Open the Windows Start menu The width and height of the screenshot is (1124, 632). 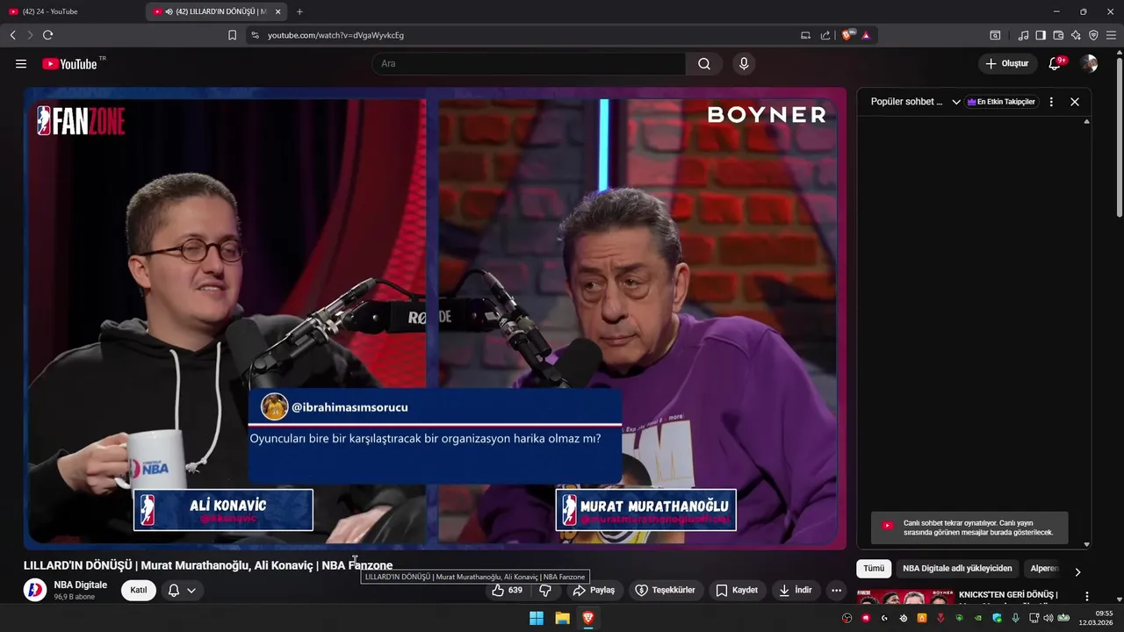point(537,618)
